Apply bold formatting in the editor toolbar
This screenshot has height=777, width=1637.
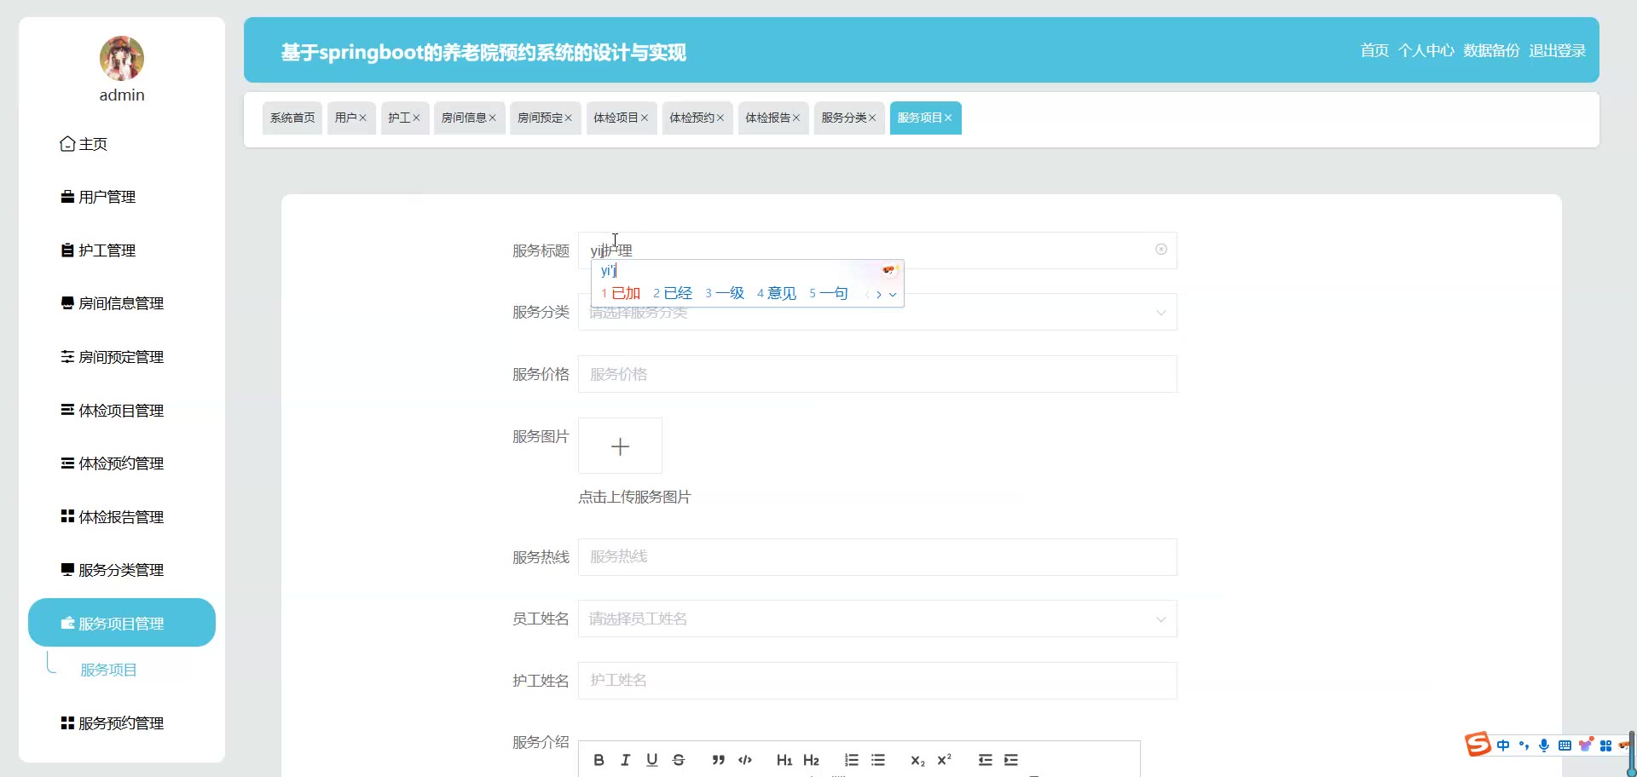pyautogui.click(x=599, y=760)
